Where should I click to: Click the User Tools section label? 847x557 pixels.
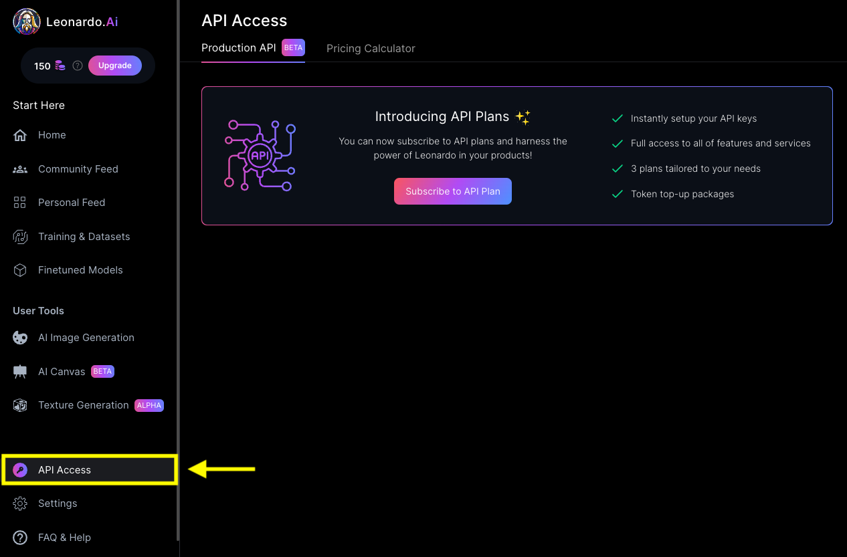click(x=39, y=311)
